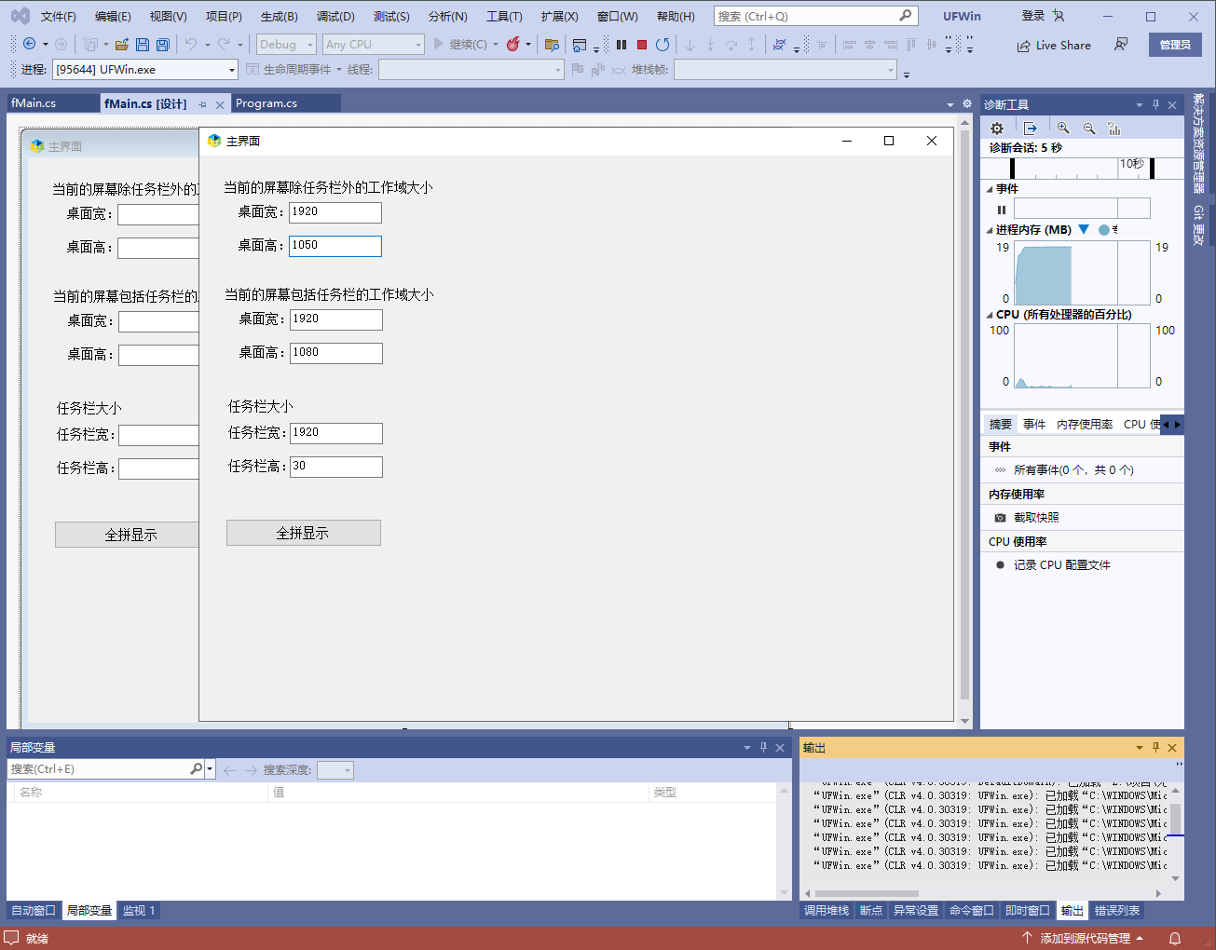Click the Open File folder icon
1216x950 pixels.
(x=122, y=45)
